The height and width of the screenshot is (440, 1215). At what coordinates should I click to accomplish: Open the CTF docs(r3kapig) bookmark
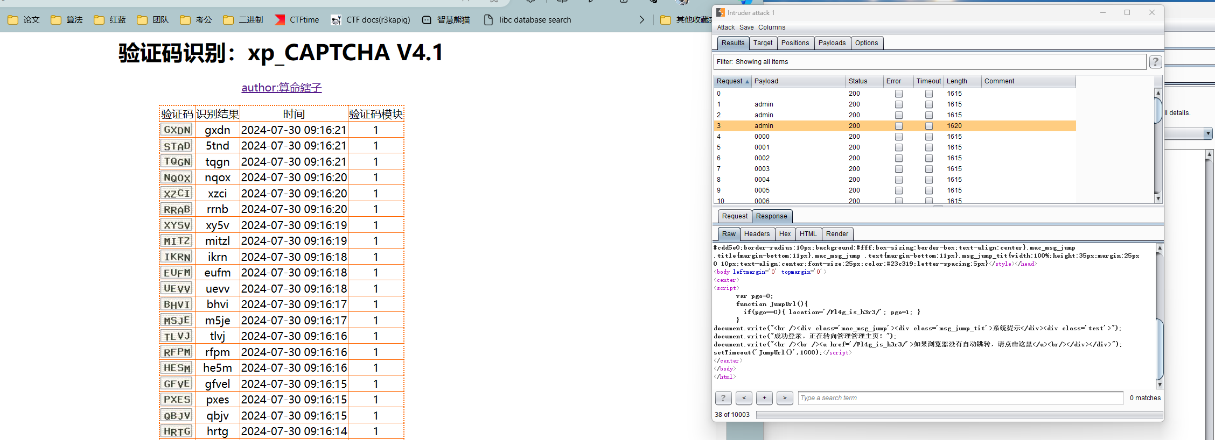[371, 20]
